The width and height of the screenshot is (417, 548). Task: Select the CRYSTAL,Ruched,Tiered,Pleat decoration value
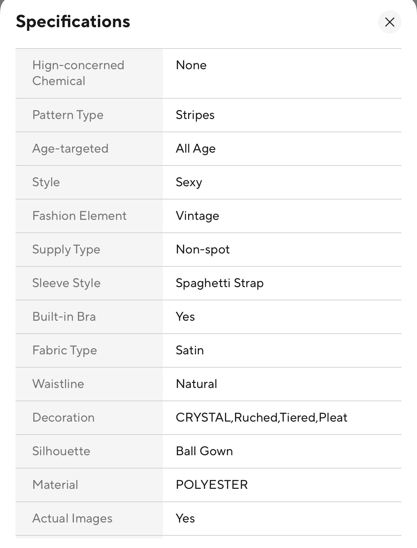pos(261,418)
